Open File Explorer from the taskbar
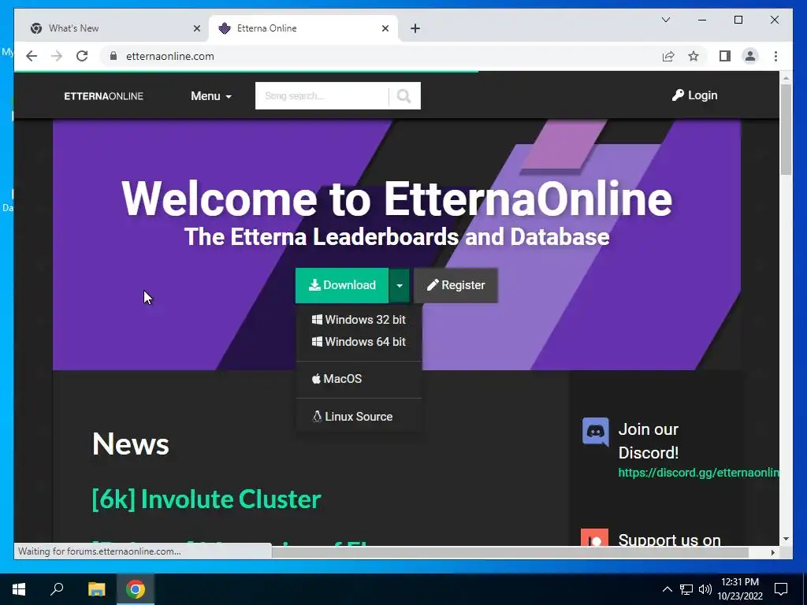 click(x=96, y=589)
